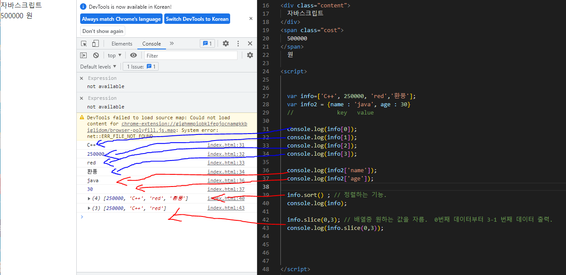Open the browser-polyfill.js.map extension link

pyautogui.click(x=167, y=127)
